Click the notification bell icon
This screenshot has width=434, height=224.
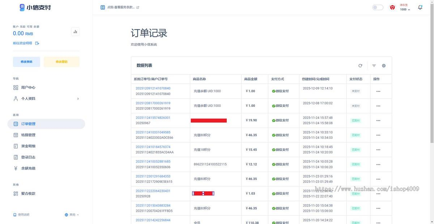pos(420,7)
